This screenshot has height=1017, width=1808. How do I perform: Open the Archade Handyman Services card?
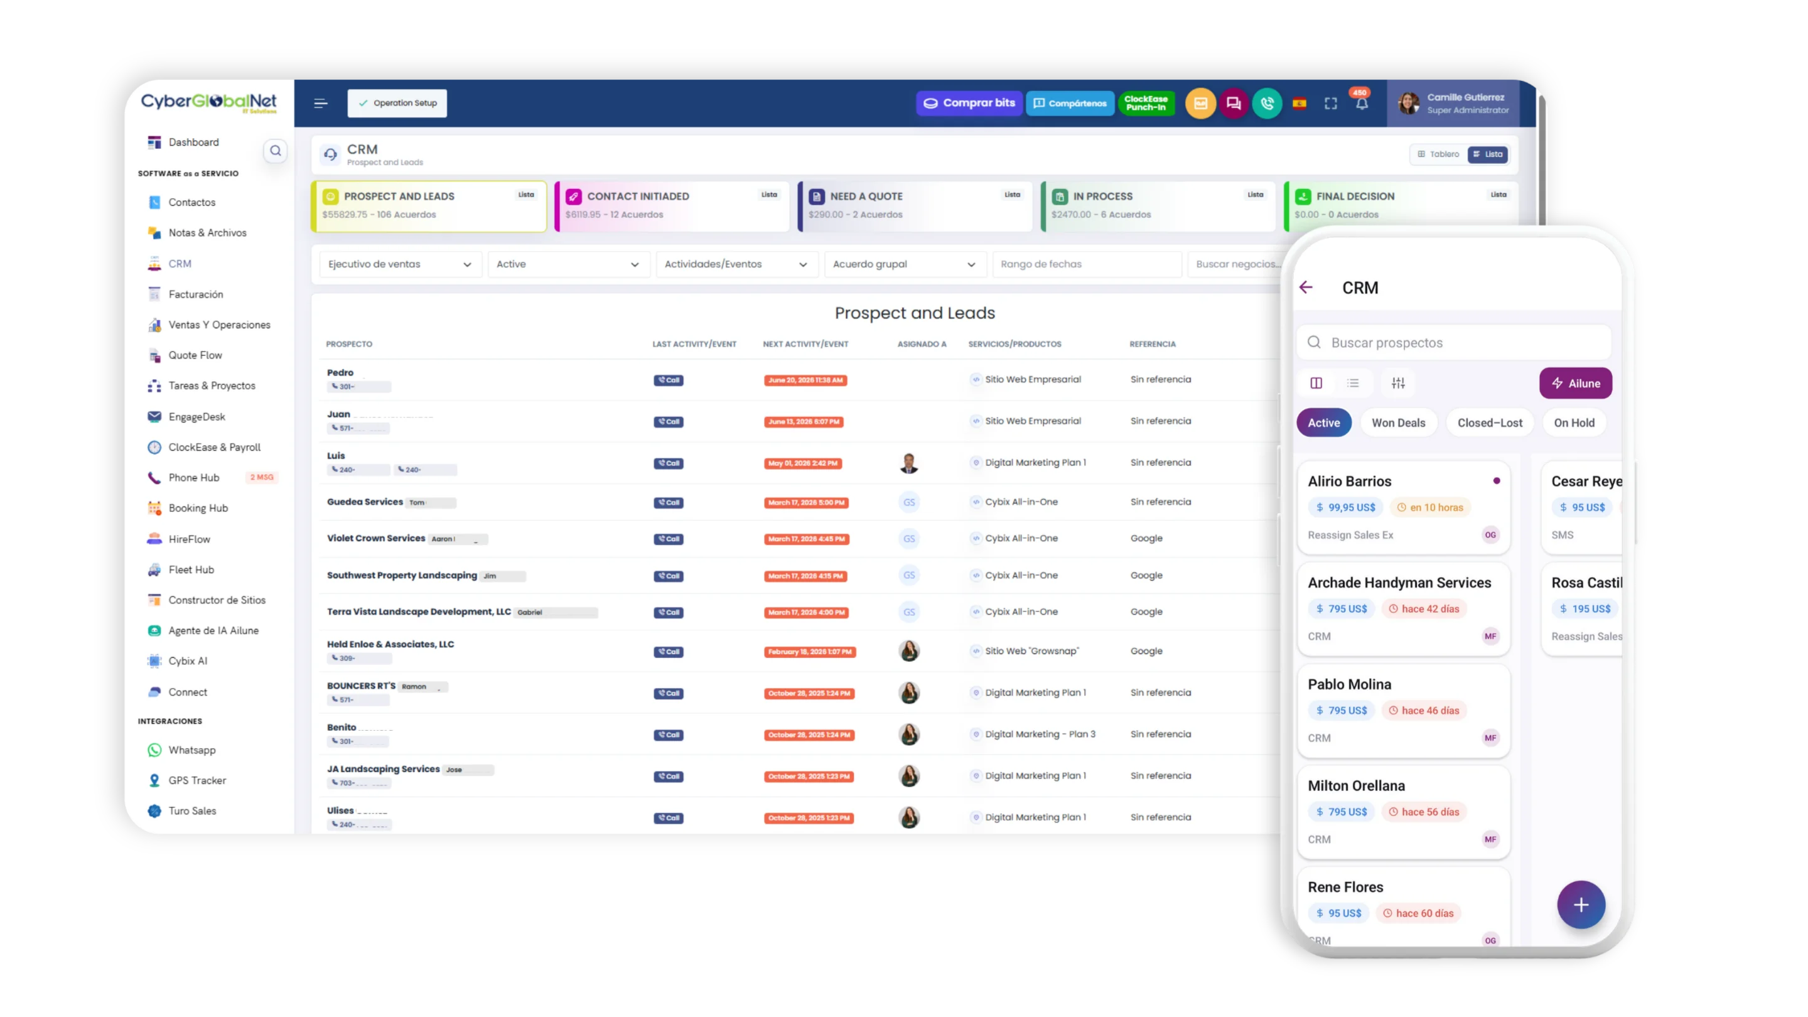[x=1404, y=609]
